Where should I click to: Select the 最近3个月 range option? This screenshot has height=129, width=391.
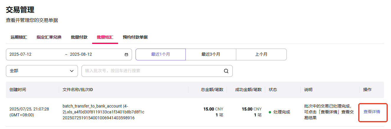[211, 54]
